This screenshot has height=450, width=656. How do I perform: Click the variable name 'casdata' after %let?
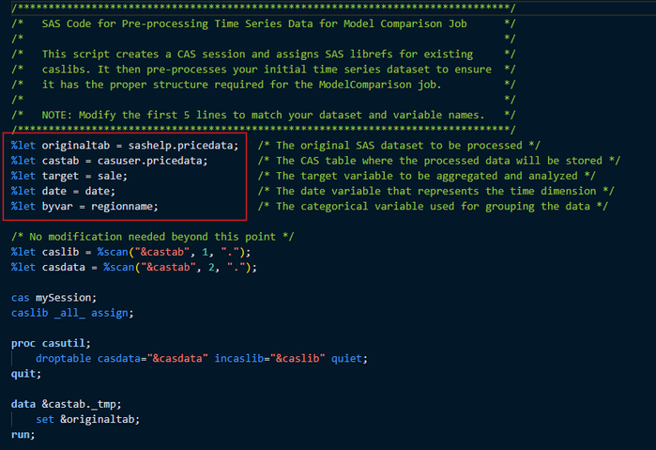pyautogui.click(x=63, y=267)
